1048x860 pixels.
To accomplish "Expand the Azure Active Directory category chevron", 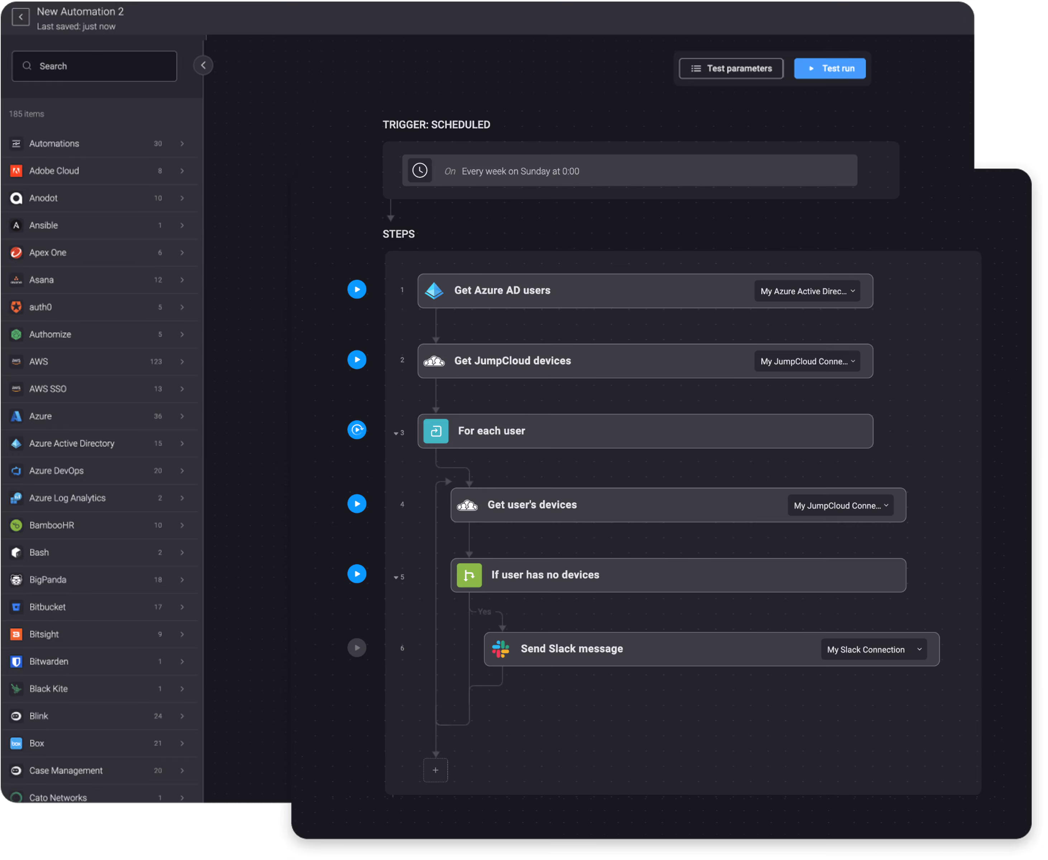I will tap(182, 444).
